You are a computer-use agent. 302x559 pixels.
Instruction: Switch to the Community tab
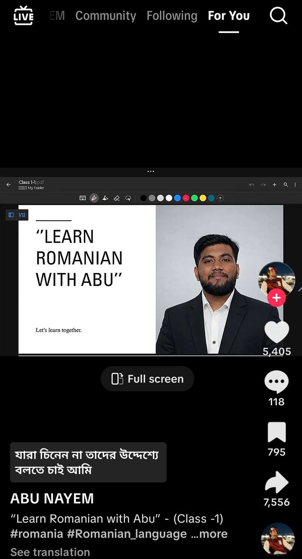click(106, 16)
